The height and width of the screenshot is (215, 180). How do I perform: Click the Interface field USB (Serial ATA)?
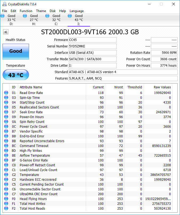(93, 53)
